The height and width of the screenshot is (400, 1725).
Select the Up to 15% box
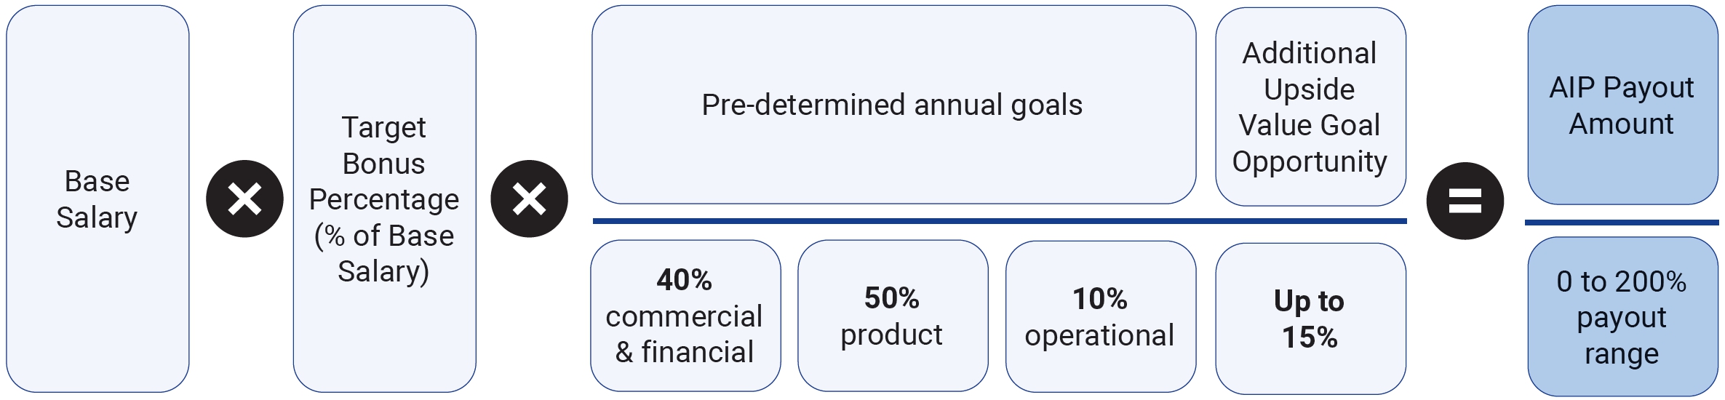click(1310, 319)
